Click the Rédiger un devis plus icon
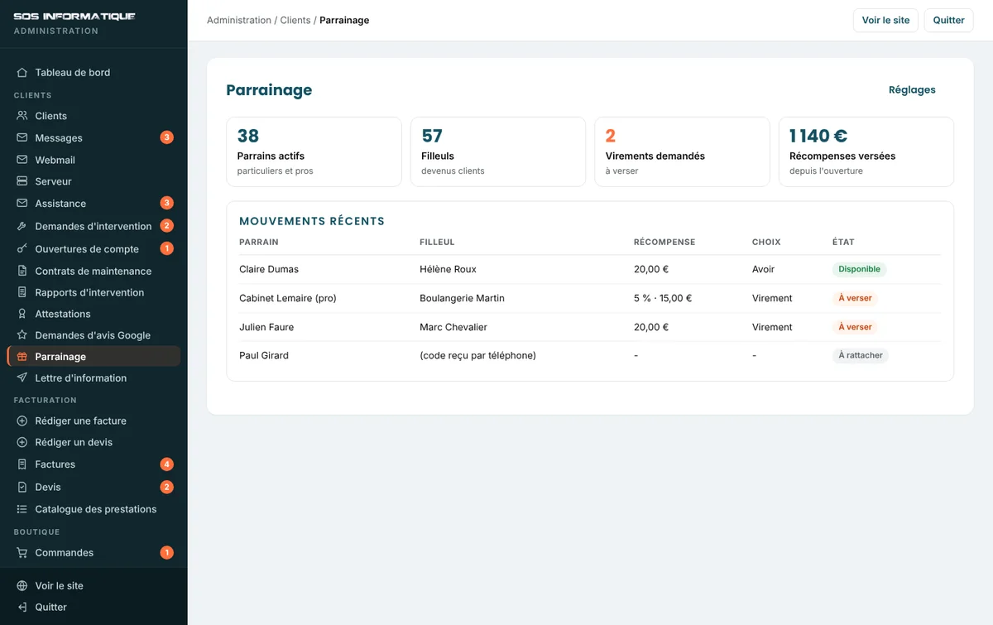This screenshot has width=993, height=625. [x=22, y=442]
